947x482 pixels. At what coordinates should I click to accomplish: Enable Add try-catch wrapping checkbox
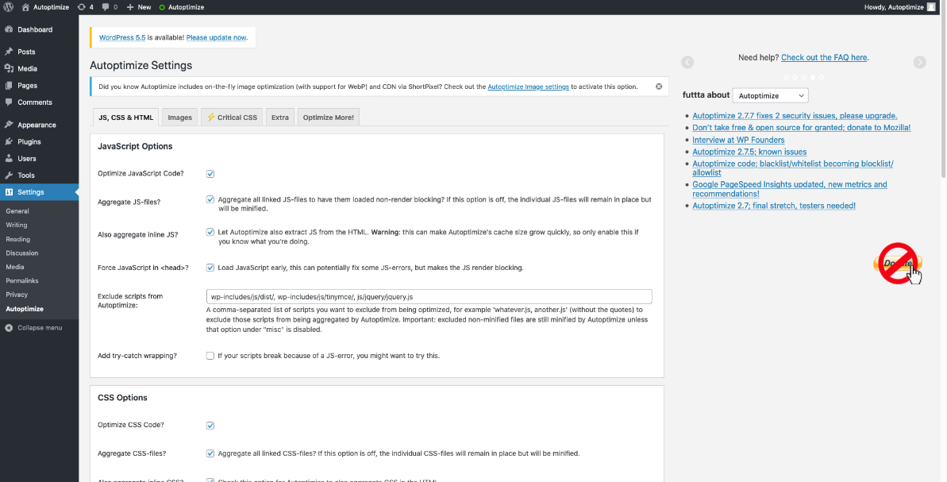pyautogui.click(x=210, y=356)
